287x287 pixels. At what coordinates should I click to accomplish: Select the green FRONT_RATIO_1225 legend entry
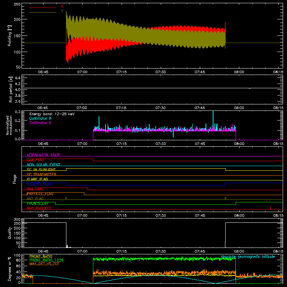pos(47,260)
